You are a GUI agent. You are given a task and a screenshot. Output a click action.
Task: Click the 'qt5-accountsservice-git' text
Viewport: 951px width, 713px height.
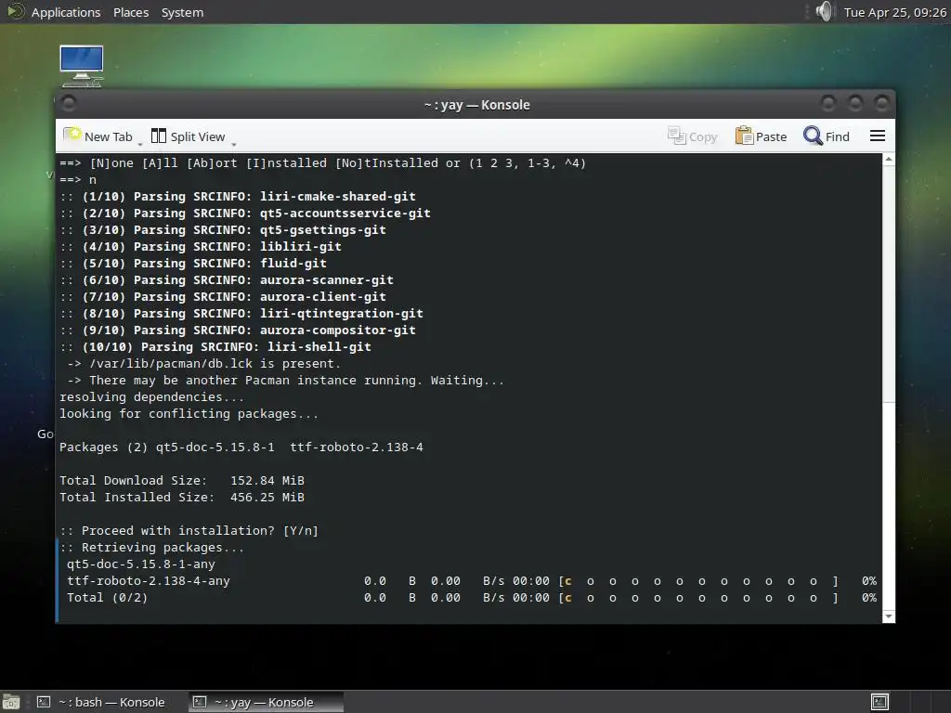[345, 213]
